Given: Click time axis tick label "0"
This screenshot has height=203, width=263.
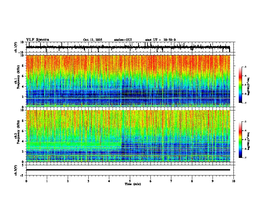Looking at the screenshot, I should pos(26,181).
